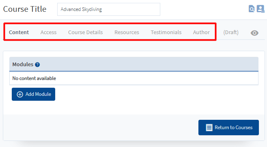Screen dimensions: 267x147
Task: Select the Resources tab
Action: point(127,32)
